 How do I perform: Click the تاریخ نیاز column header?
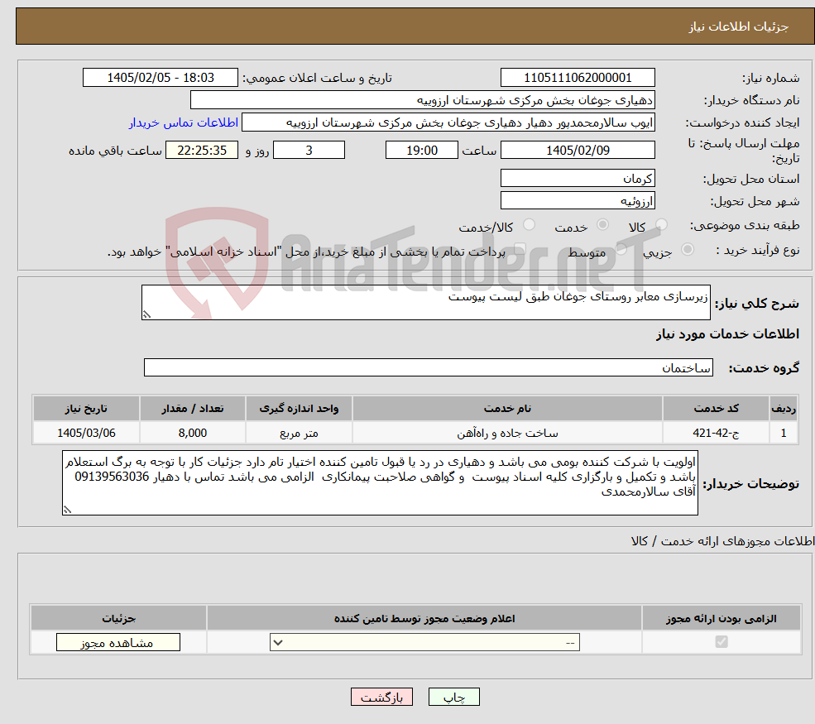(x=86, y=409)
